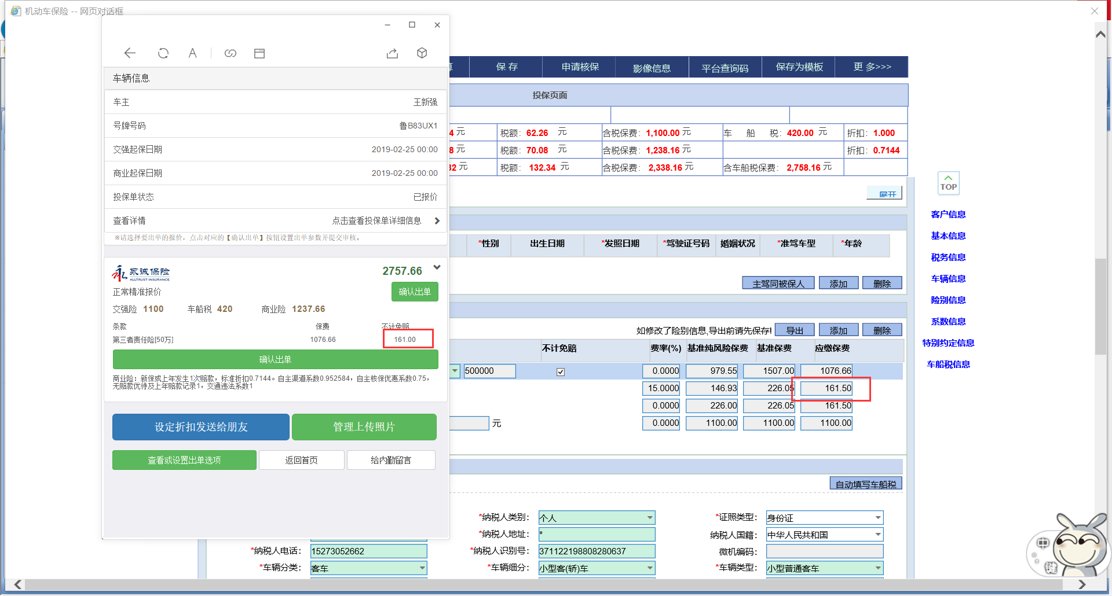Collapse the 永诚保险 quote chevron
Image resolution: width=1112 pixels, height=596 pixels.
437,267
